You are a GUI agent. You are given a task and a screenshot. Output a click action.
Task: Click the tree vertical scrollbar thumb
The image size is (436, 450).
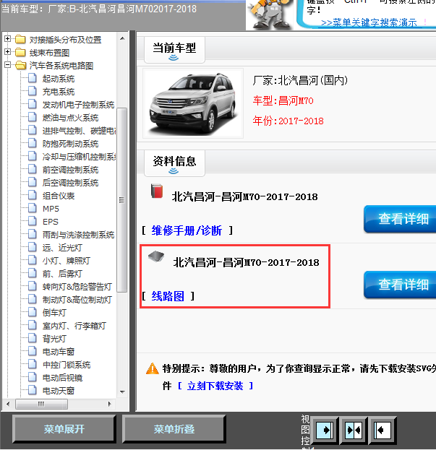tap(121, 200)
